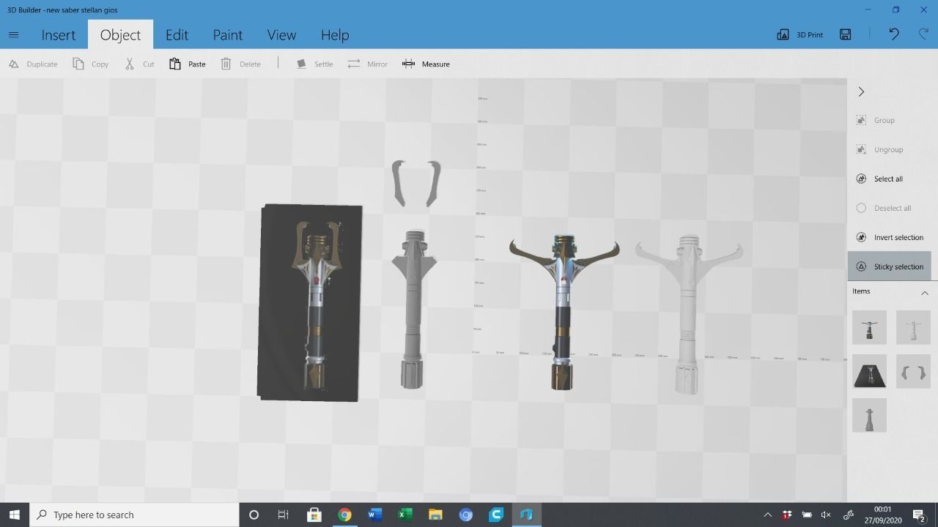Image resolution: width=938 pixels, height=527 pixels.
Task: Switch to the View tab
Action: 281,34
